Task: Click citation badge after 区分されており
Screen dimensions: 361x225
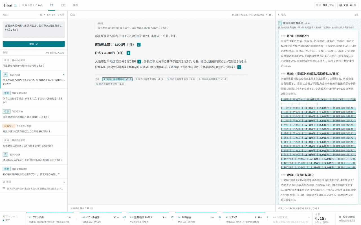Action: point(139,61)
